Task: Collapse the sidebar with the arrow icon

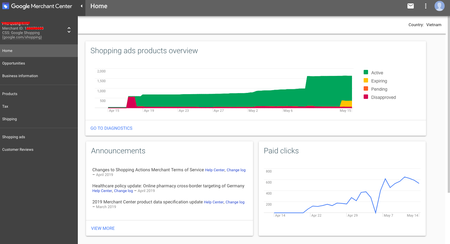Action: pyautogui.click(x=81, y=6)
